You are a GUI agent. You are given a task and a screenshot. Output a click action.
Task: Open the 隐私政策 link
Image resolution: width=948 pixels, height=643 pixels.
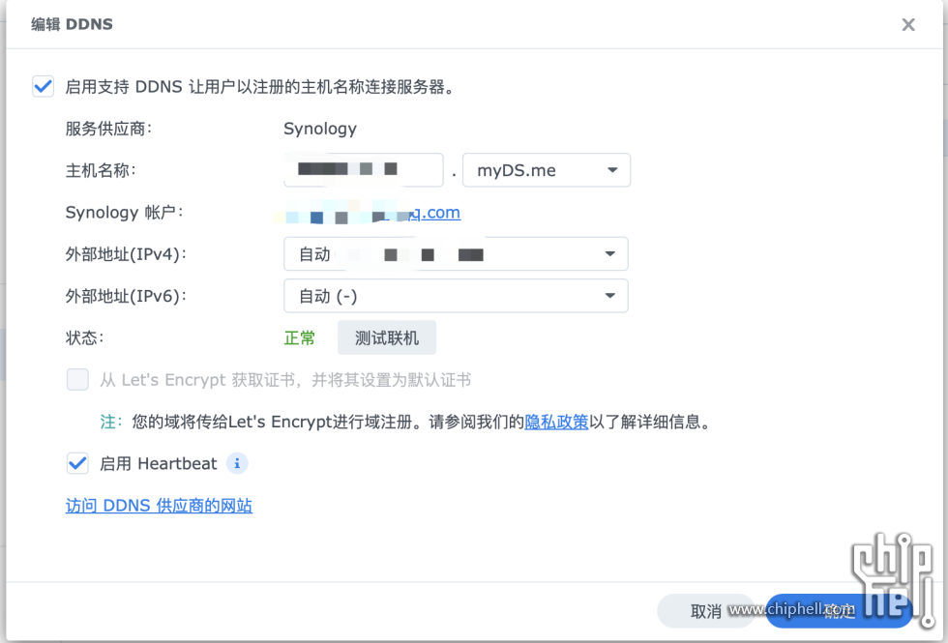pyautogui.click(x=556, y=422)
